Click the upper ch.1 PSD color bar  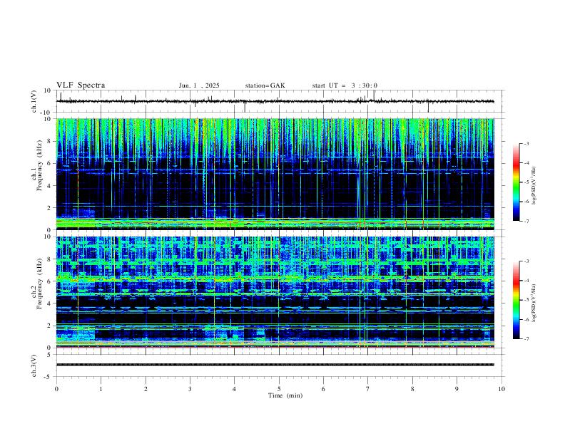(x=516, y=182)
